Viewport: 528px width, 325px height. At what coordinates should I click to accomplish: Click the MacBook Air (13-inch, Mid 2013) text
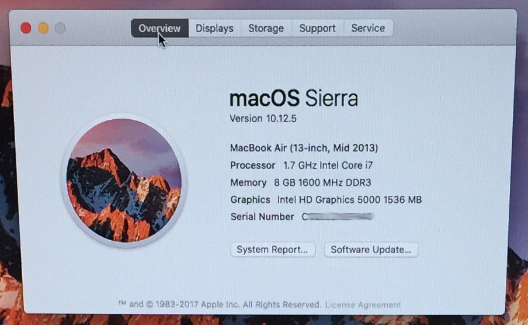click(x=304, y=148)
